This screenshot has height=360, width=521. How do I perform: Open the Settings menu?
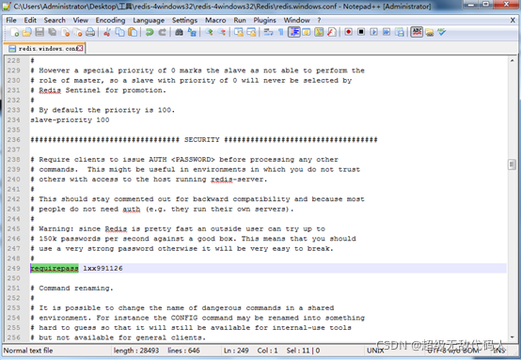184,21
